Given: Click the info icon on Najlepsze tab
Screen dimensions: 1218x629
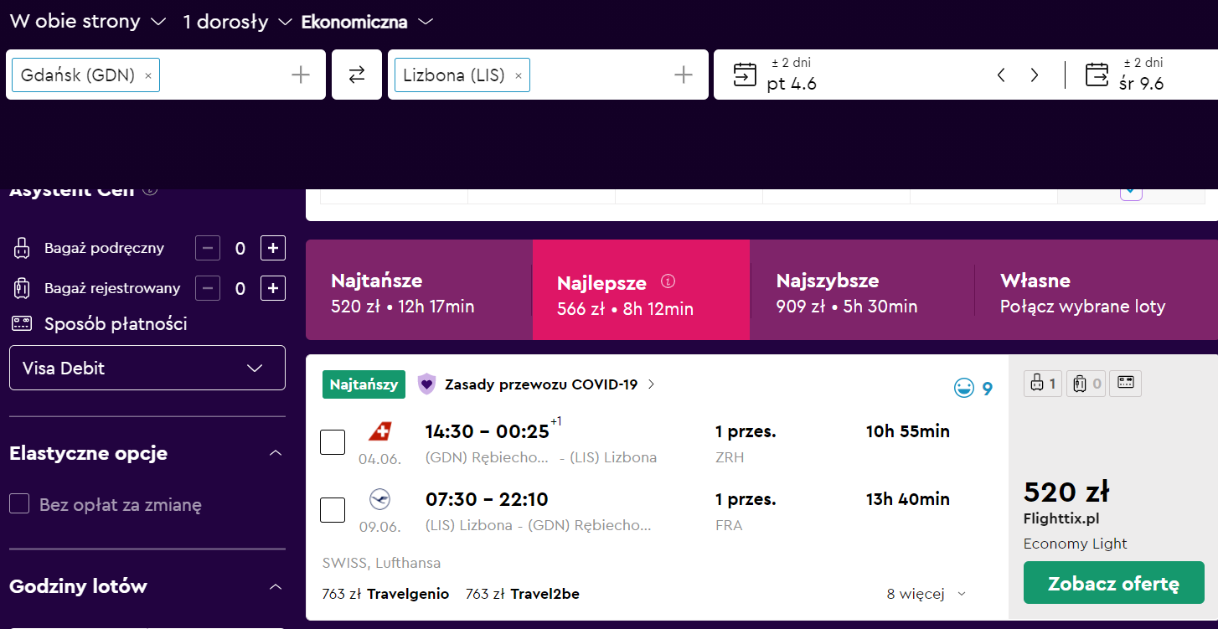Looking at the screenshot, I should click(x=668, y=281).
